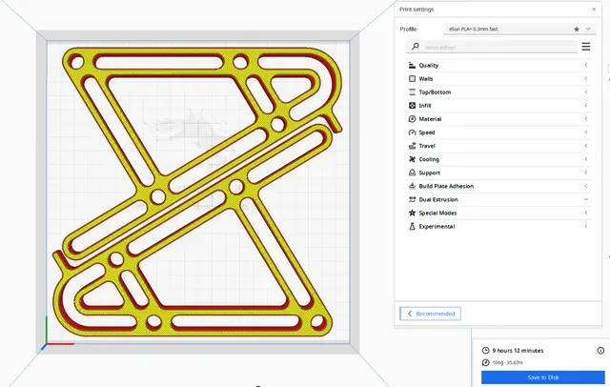This screenshot has width=610, height=387.
Task: Open the print estimate info icon
Action: [600, 351]
